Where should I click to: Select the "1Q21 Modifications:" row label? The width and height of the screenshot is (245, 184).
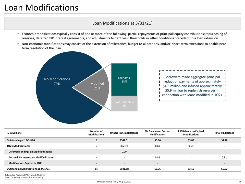[18, 146]
